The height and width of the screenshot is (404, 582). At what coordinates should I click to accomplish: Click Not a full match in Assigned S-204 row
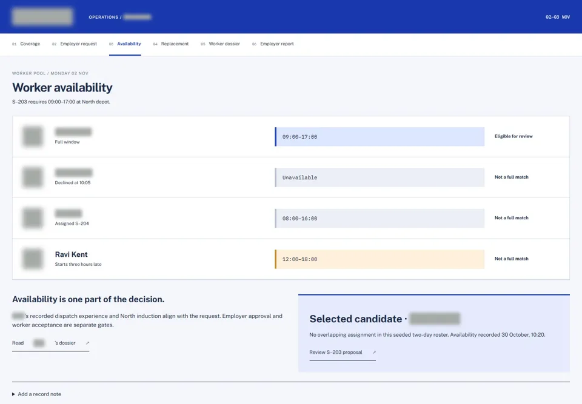[x=512, y=218]
